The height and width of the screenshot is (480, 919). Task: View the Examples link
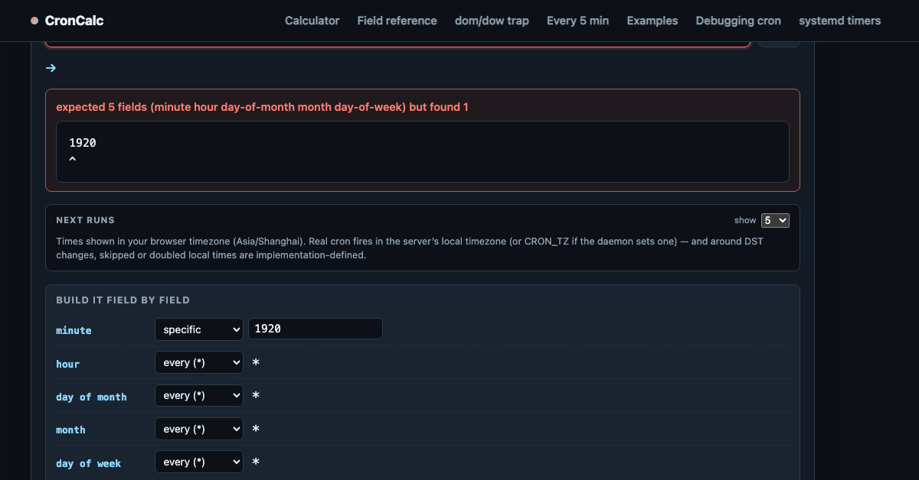coord(652,21)
